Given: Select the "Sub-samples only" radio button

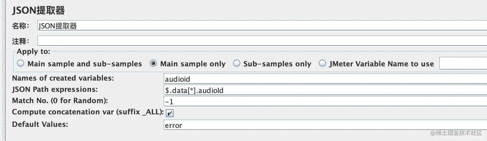Looking at the screenshot, I should [237, 63].
